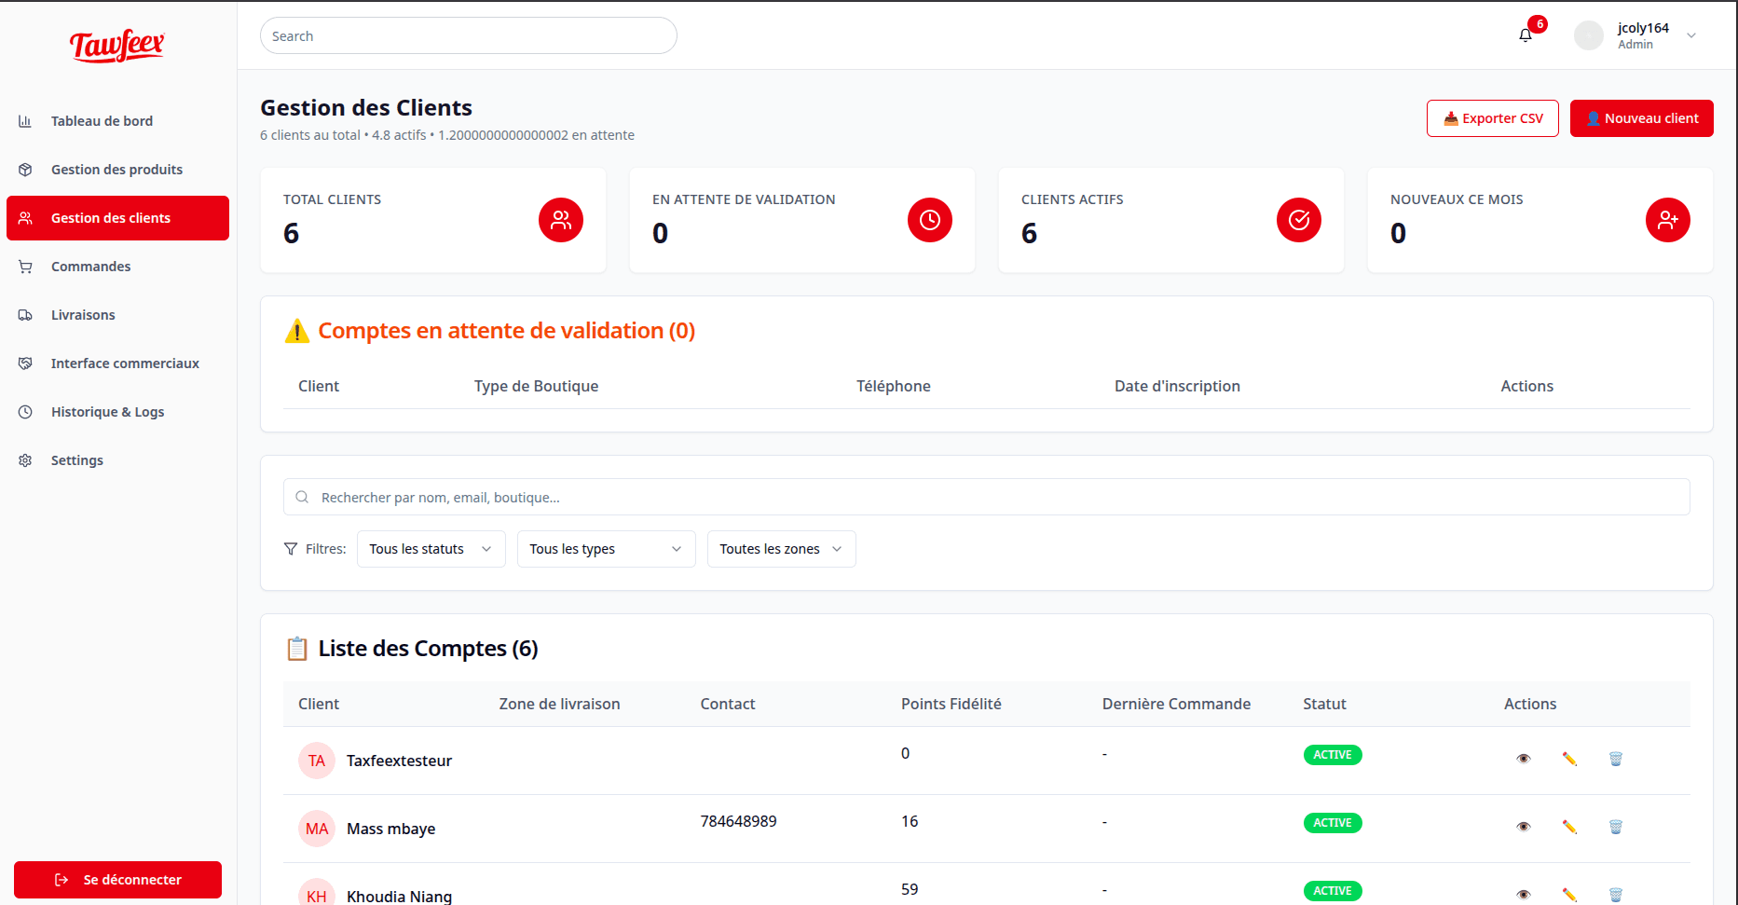Click the Clients Actifs checkmark icon
The image size is (1738, 905).
[x=1299, y=220]
